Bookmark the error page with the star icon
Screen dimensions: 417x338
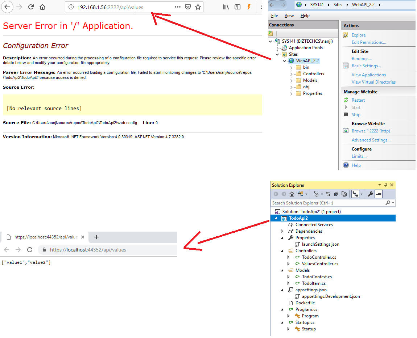point(198,7)
